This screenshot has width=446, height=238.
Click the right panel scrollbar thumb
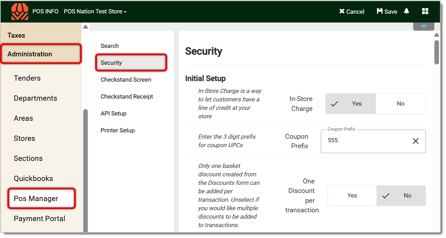point(436,52)
